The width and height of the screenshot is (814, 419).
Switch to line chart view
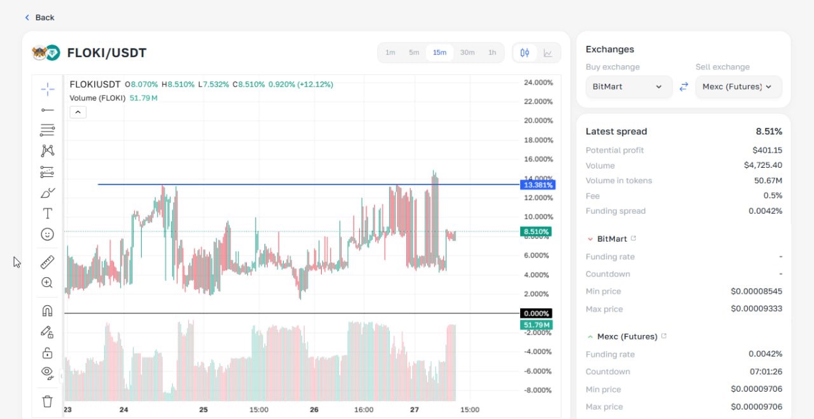tap(548, 53)
